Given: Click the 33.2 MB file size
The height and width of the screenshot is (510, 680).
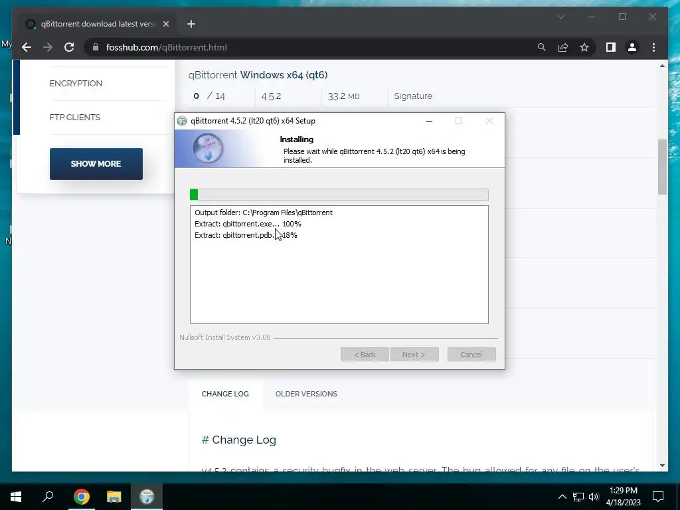Looking at the screenshot, I should click(x=343, y=96).
